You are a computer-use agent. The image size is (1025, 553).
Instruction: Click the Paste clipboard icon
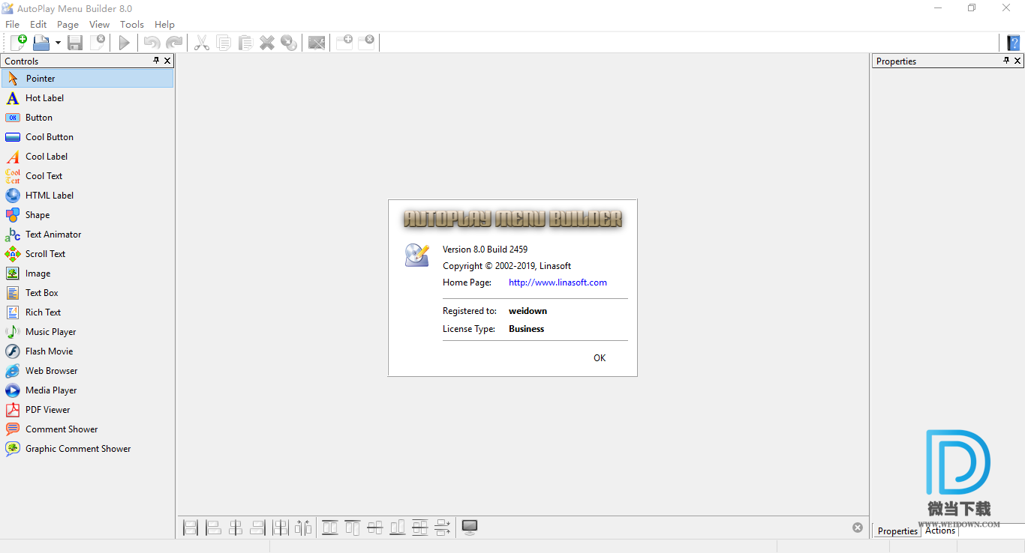245,43
